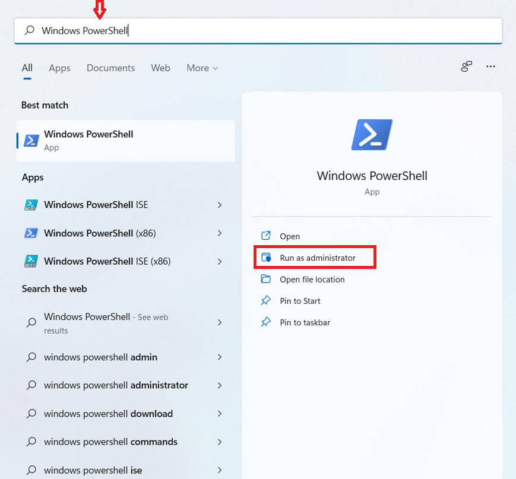Expand the 'windows powershell admin' suggestion arrow
The height and width of the screenshot is (479, 516).
tap(220, 357)
